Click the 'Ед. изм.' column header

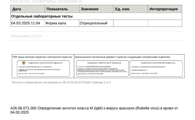131,9
